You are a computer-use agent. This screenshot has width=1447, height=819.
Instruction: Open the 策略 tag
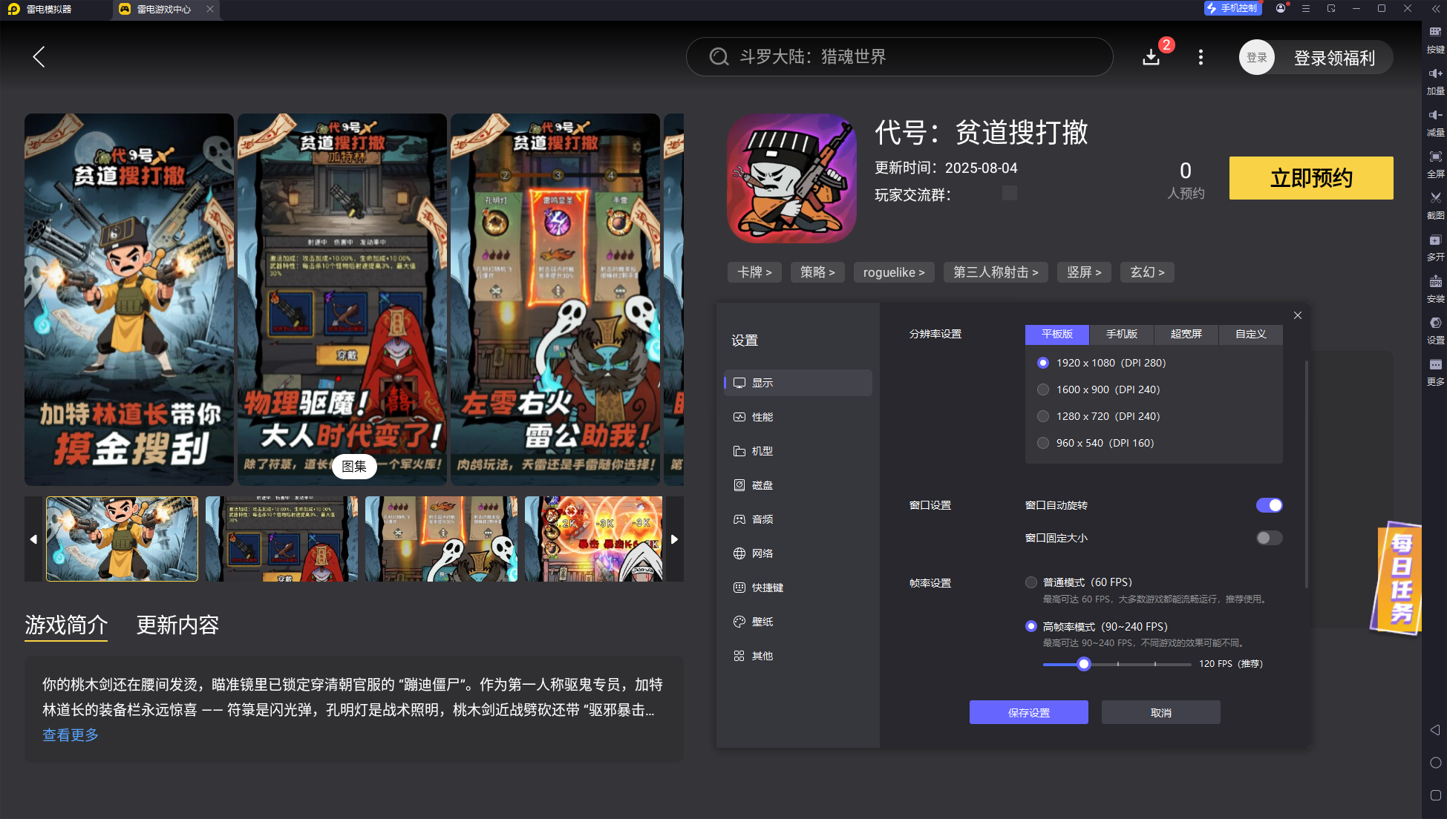817,272
